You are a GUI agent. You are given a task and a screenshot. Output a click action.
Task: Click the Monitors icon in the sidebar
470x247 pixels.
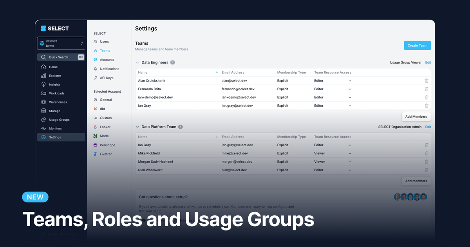coord(43,128)
